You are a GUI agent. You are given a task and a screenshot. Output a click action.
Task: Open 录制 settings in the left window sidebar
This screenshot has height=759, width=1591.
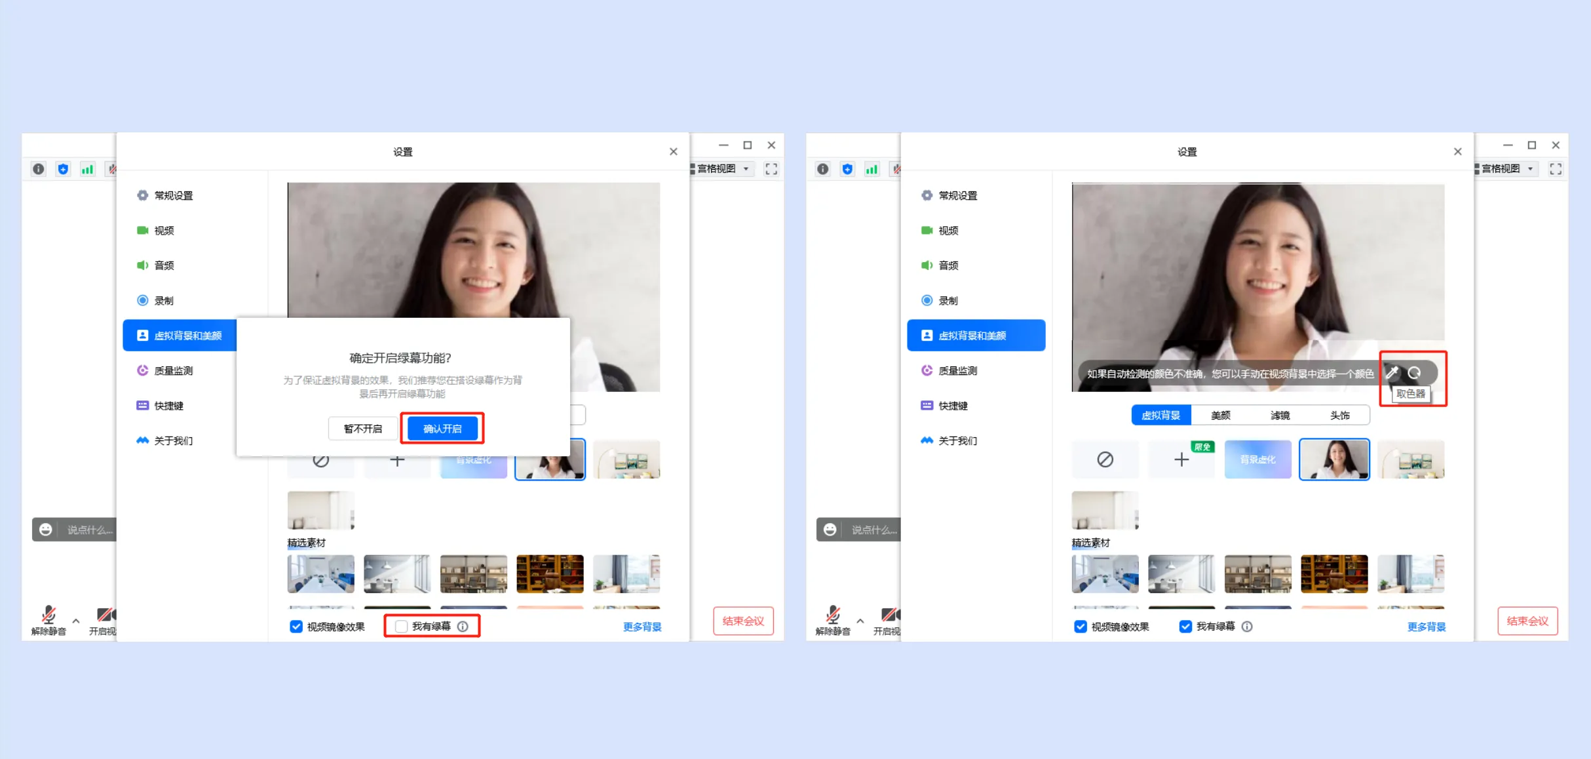tap(164, 301)
